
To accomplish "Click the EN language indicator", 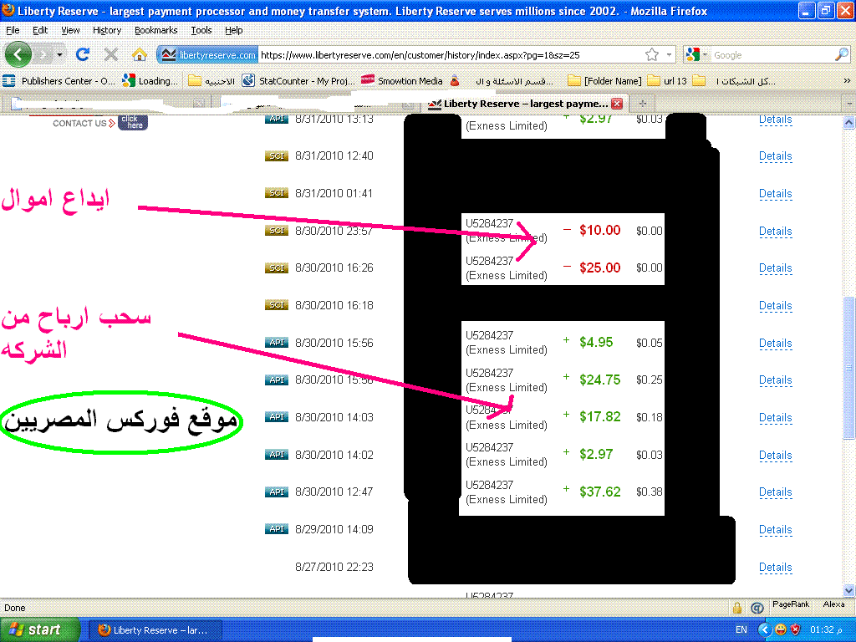I will point(741,630).
